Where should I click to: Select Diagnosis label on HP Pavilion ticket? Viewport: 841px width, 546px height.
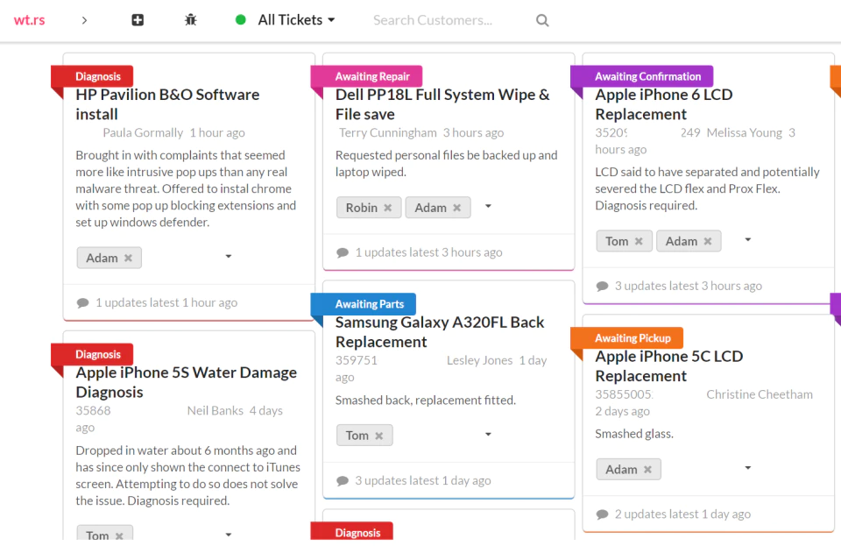pos(97,76)
